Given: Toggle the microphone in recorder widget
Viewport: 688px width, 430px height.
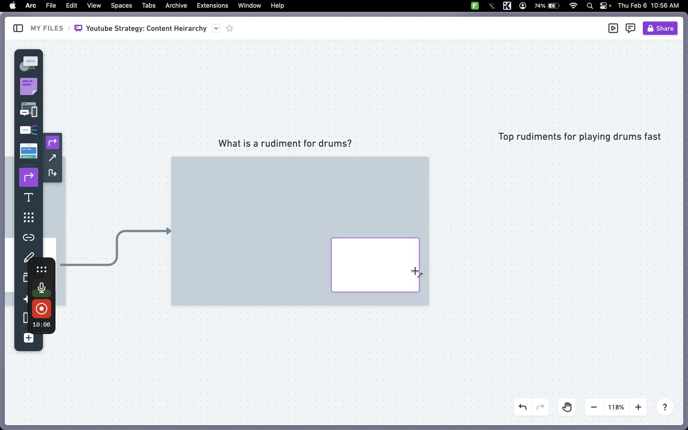Looking at the screenshot, I should (x=41, y=288).
